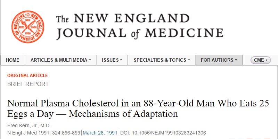Screen dimensions: 278x139
Task: Click the red ORIGINAL ARTICLE label
Action: tap(27, 75)
